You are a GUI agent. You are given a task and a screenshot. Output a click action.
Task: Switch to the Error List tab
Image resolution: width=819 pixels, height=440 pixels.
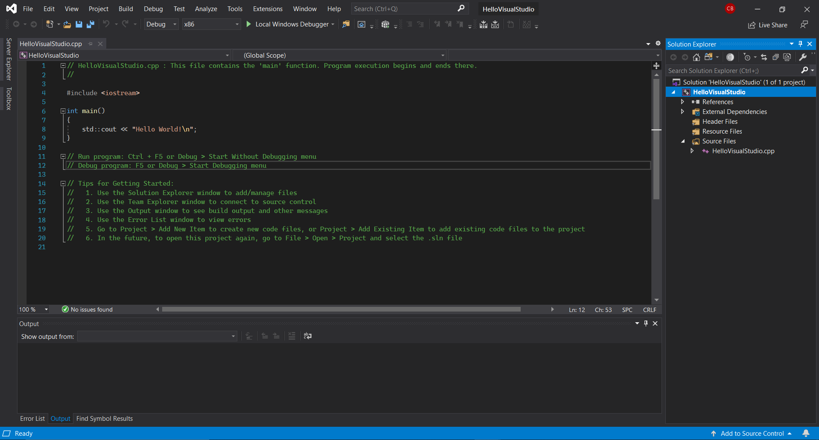[x=32, y=419]
